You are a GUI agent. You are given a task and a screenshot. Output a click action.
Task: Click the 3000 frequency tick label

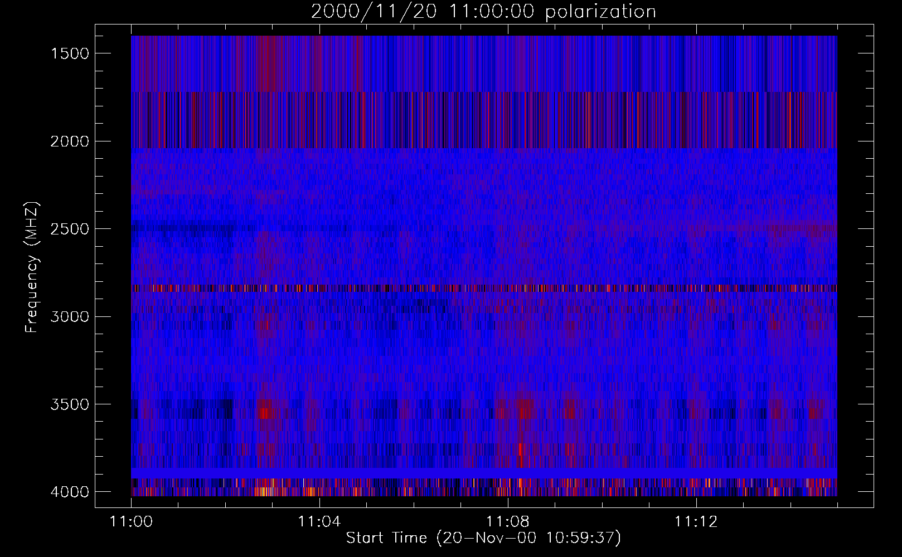point(69,317)
